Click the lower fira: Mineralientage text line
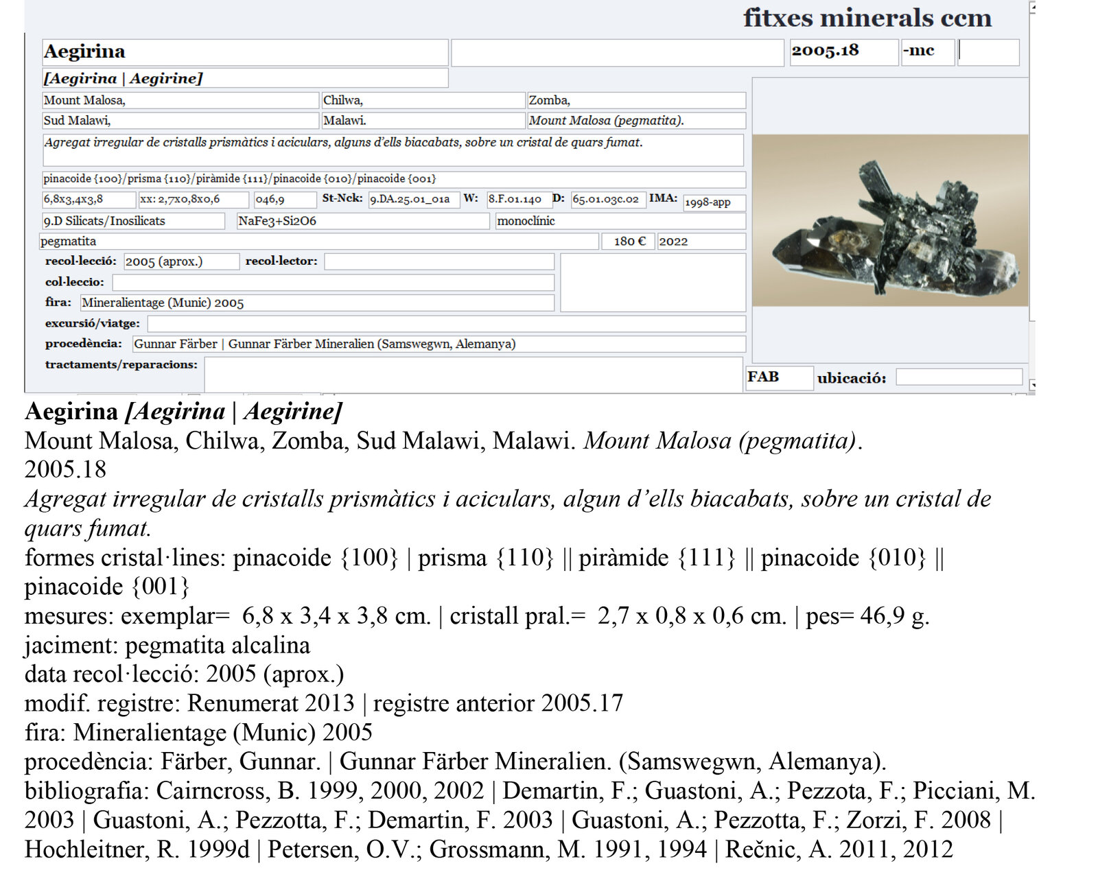Viewport: 1098px width, 870px height. tap(198, 733)
